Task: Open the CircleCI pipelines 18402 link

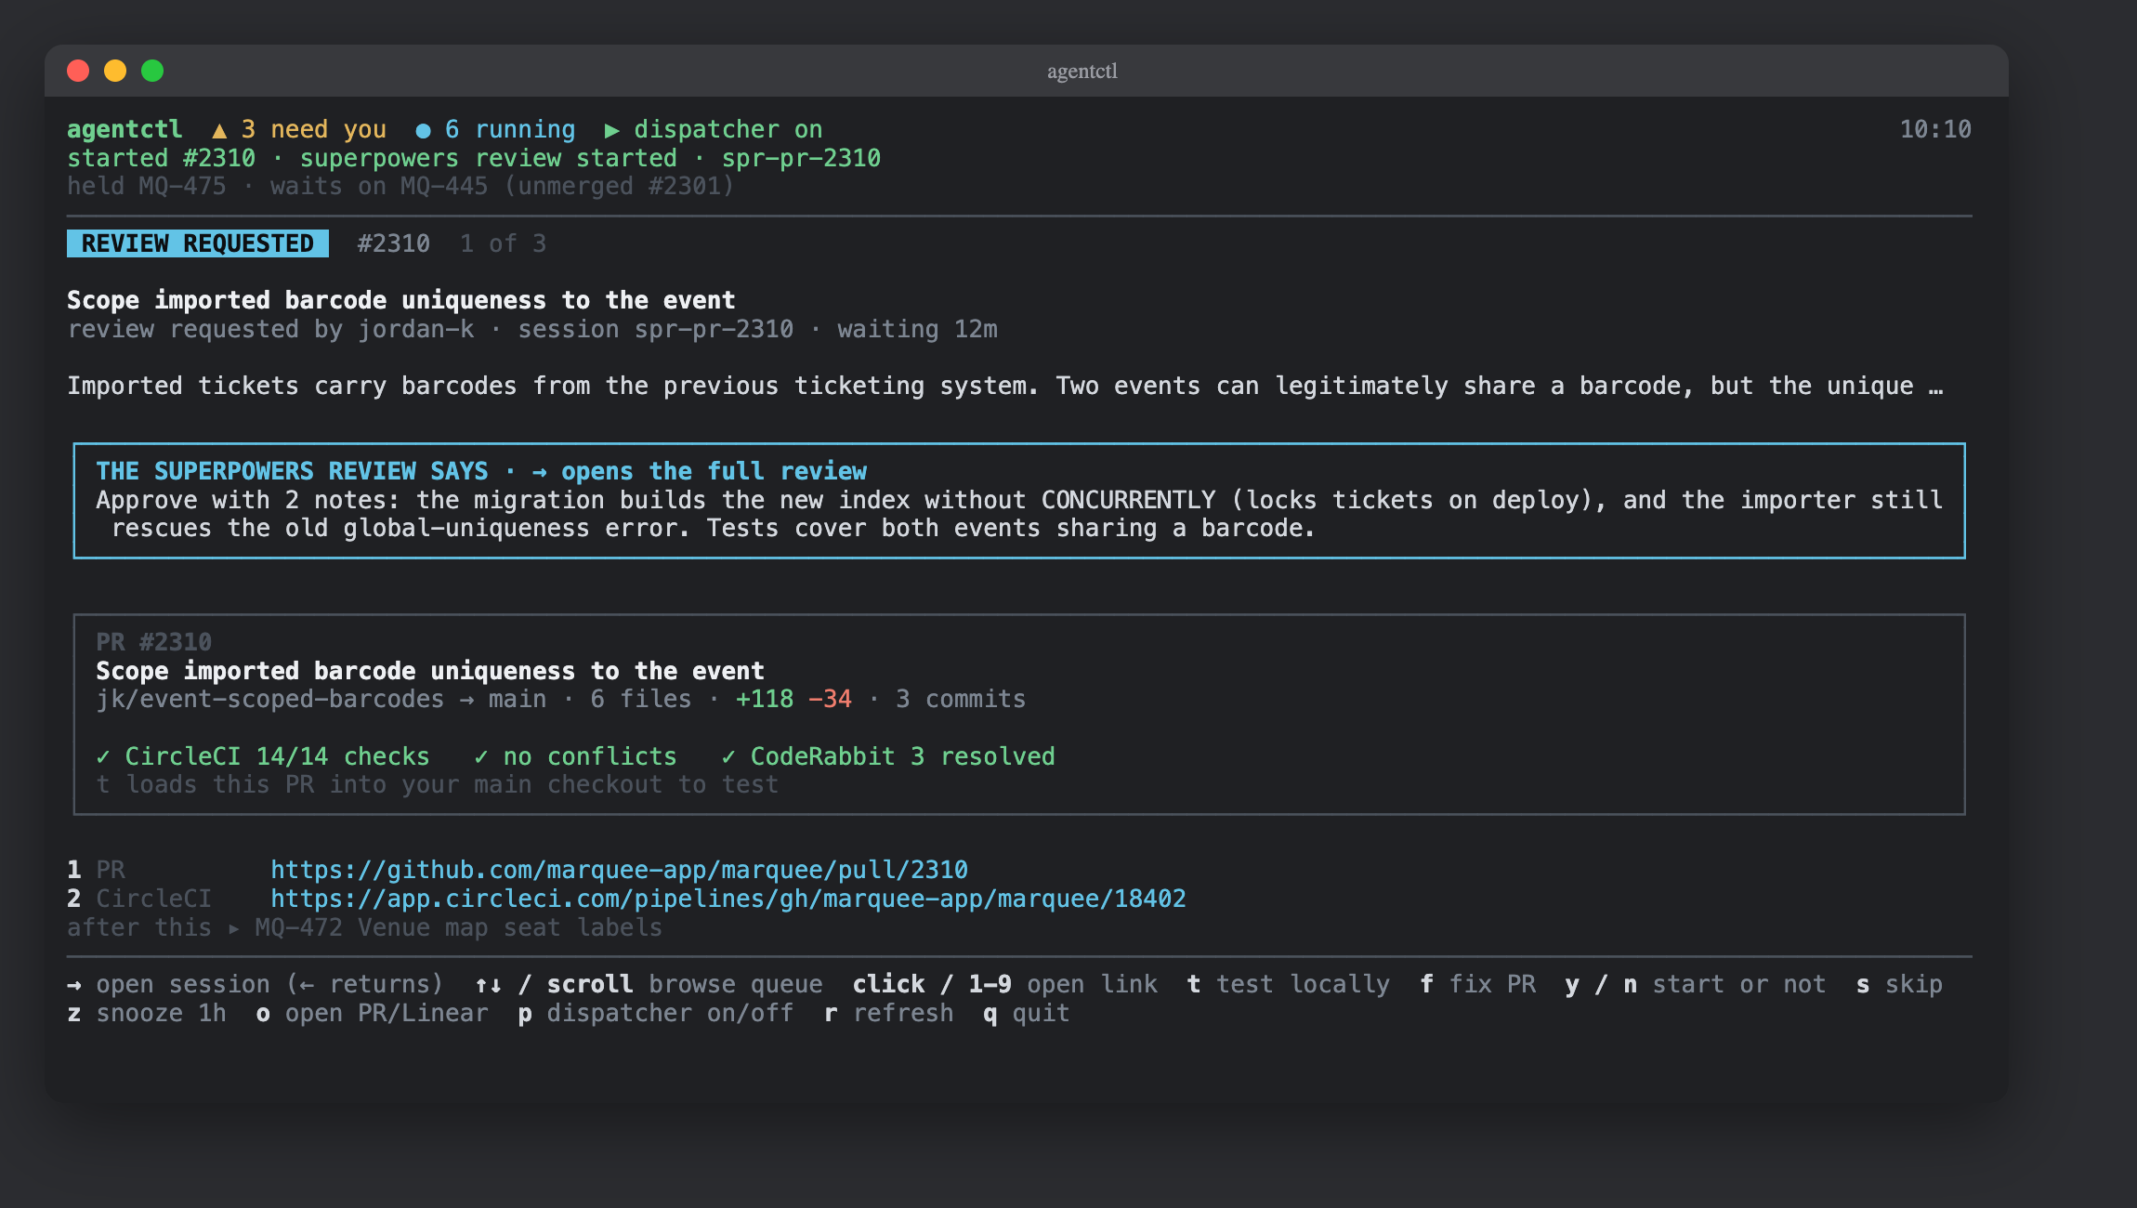Action: pyautogui.click(x=728, y=899)
